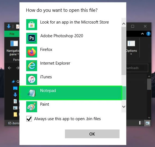This screenshot has width=155, height=147.
Task: Click the app list down scroll arrow
Action: (x=124, y=107)
